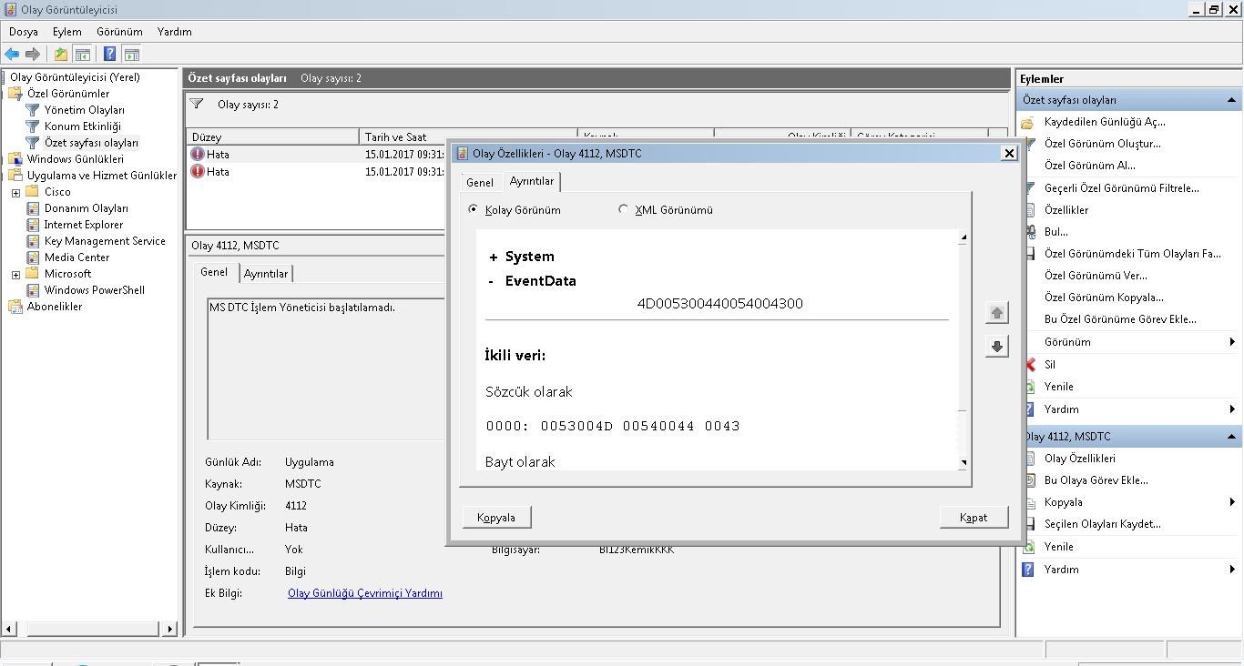Click the Kopyala button
This screenshot has width=1244, height=666.
(496, 517)
